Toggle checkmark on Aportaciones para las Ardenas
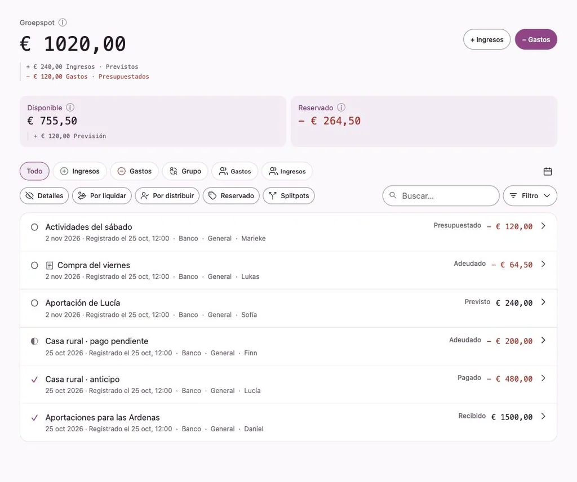 point(34,418)
